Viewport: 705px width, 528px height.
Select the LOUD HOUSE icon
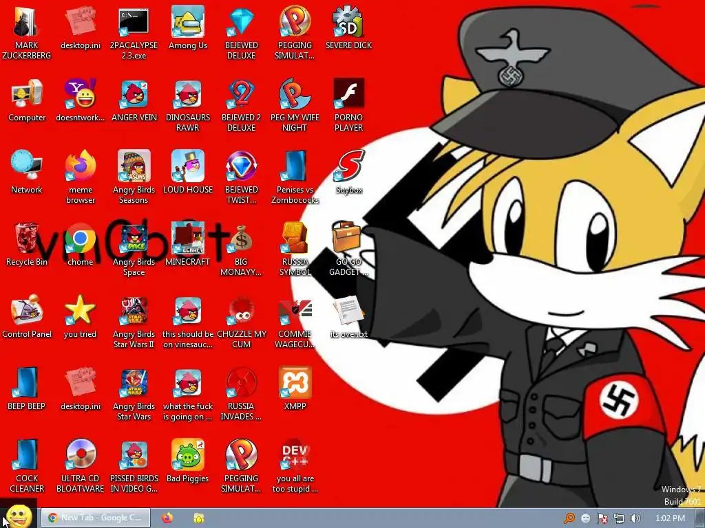pos(187,166)
